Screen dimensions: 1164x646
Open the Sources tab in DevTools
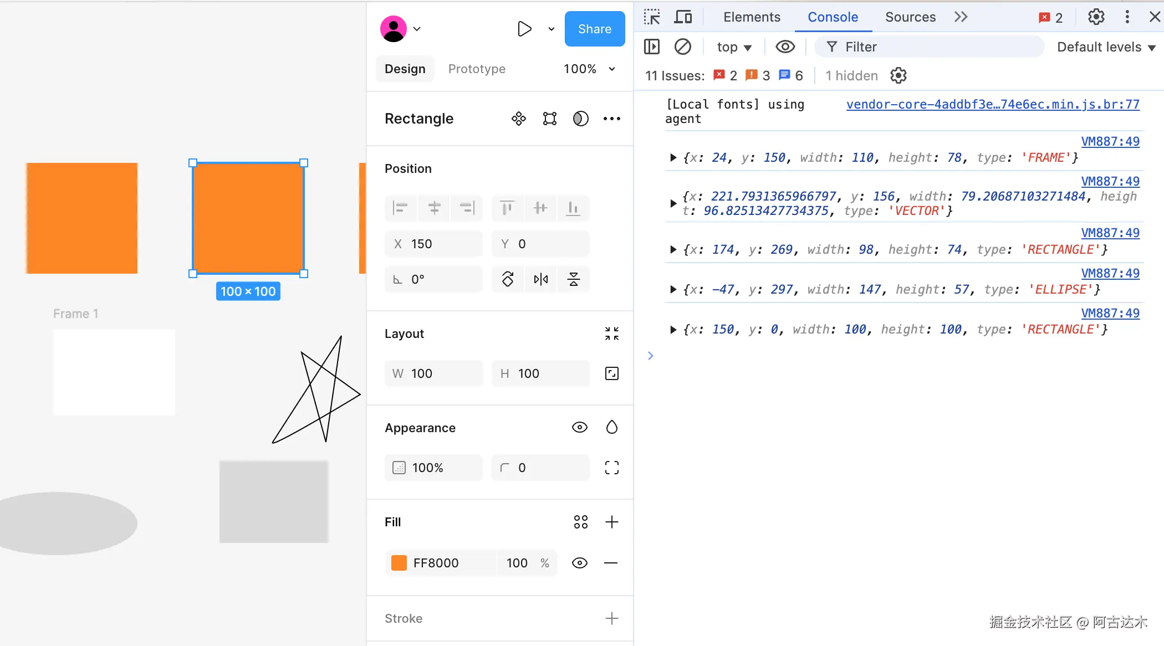point(910,17)
